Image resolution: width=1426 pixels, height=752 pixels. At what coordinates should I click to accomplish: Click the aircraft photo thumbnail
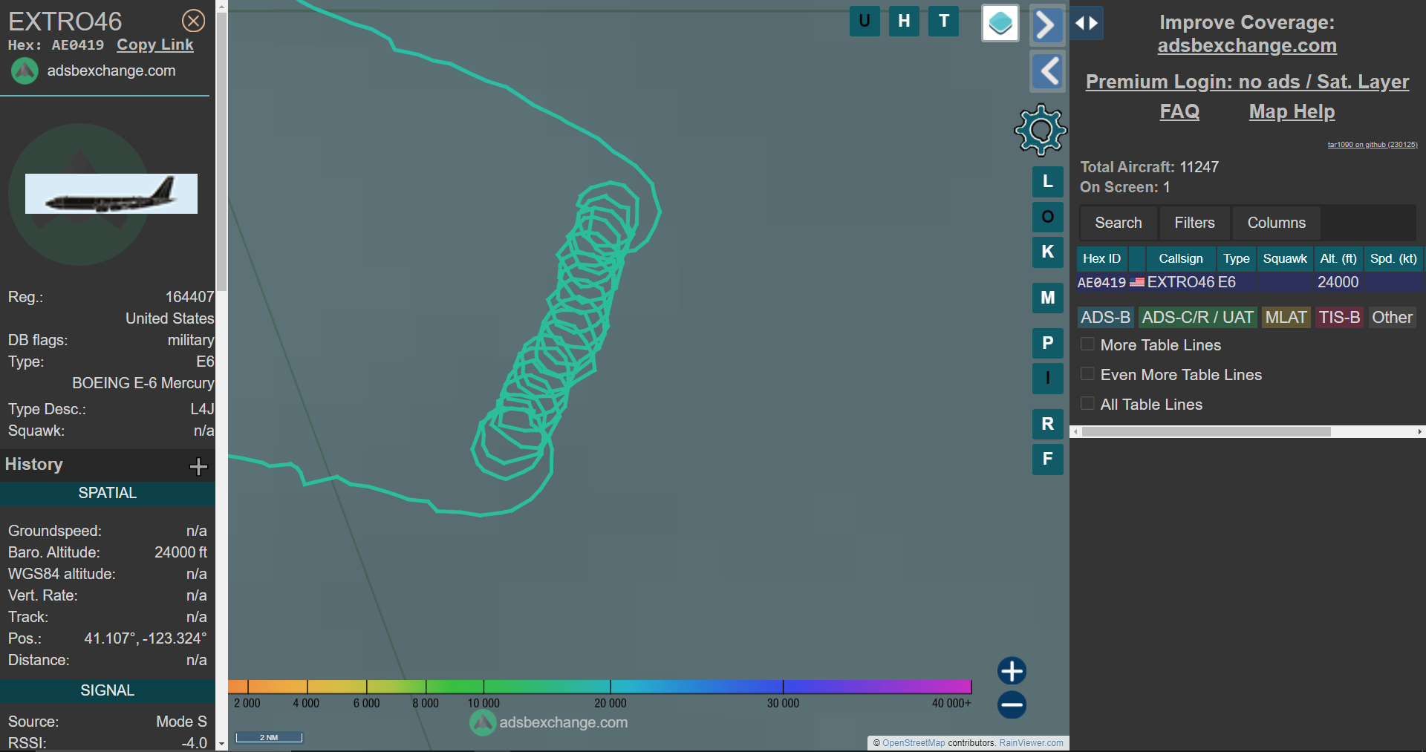(111, 194)
